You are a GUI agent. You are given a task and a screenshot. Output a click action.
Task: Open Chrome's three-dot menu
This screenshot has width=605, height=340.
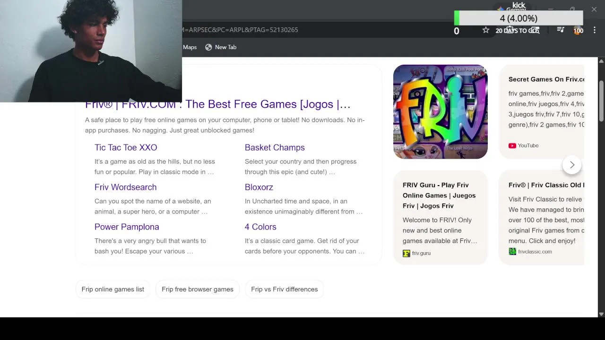click(x=595, y=30)
